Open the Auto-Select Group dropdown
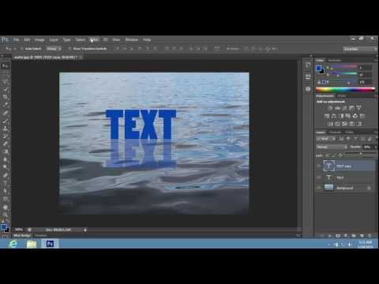The image size is (379, 284). coord(54,49)
